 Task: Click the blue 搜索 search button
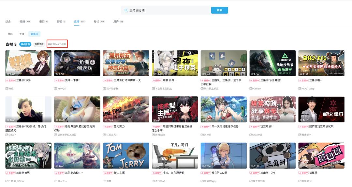219,10
